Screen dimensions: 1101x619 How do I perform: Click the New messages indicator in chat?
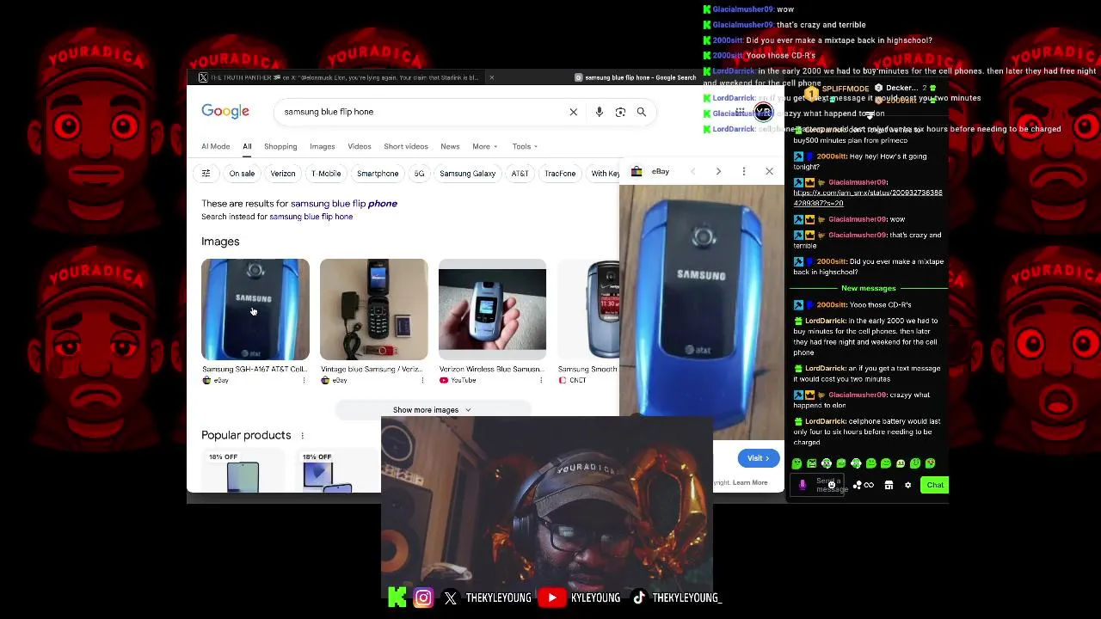click(x=869, y=289)
